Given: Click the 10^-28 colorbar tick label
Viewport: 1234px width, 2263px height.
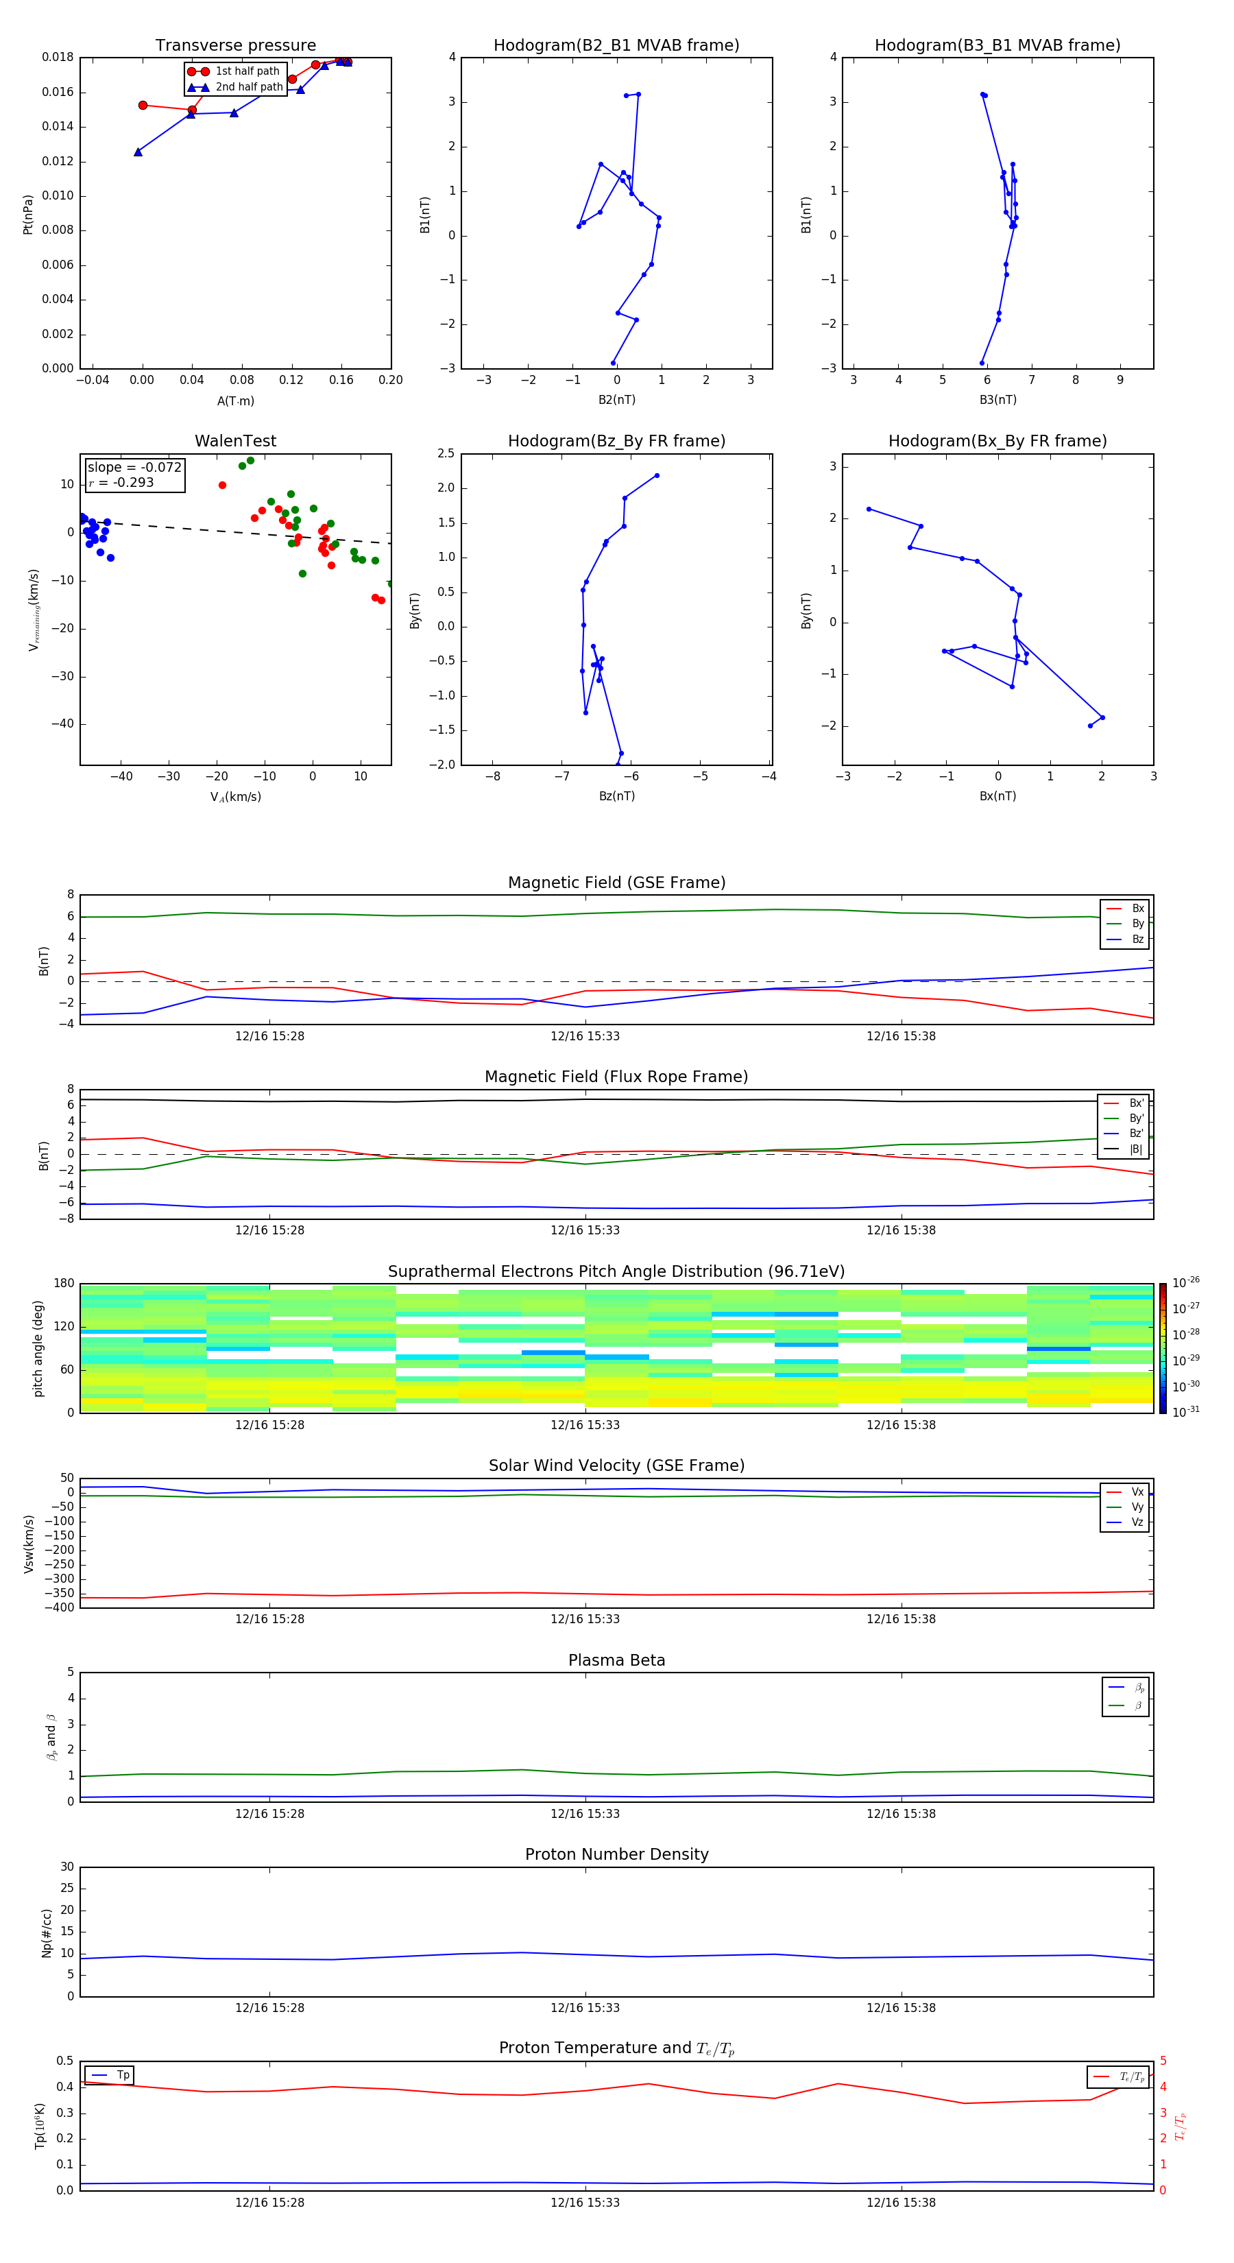Looking at the screenshot, I should [1186, 1334].
